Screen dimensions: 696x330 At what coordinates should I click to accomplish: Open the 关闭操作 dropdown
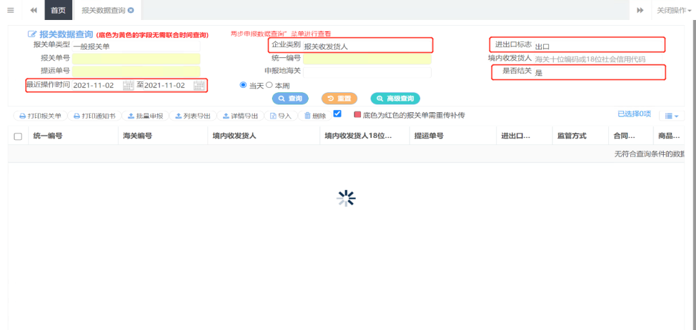[674, 10]
